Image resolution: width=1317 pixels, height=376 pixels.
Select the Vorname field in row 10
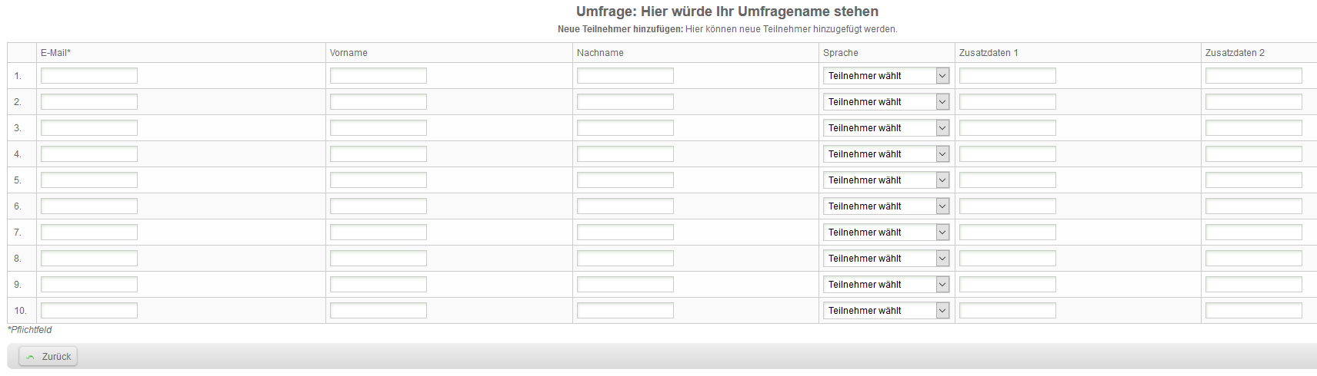tap(378, 311)
